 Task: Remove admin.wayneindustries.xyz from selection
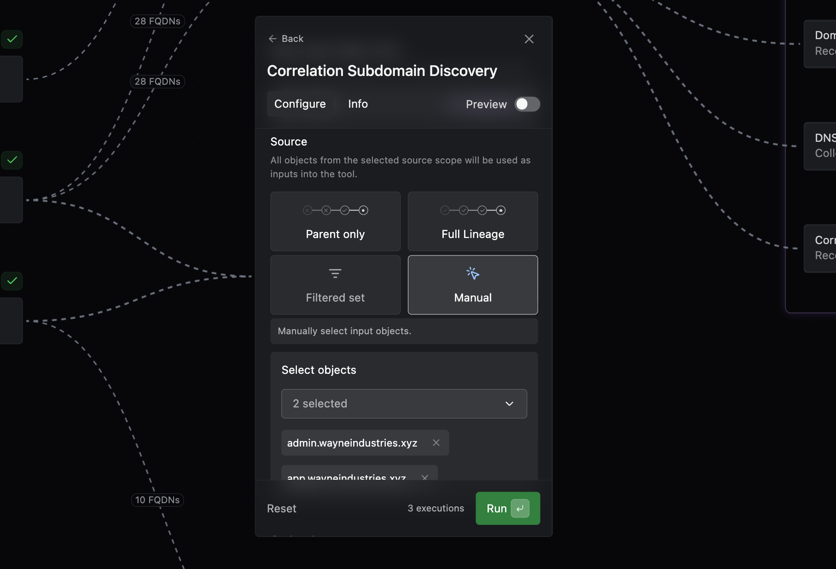(x=436, y=443)
